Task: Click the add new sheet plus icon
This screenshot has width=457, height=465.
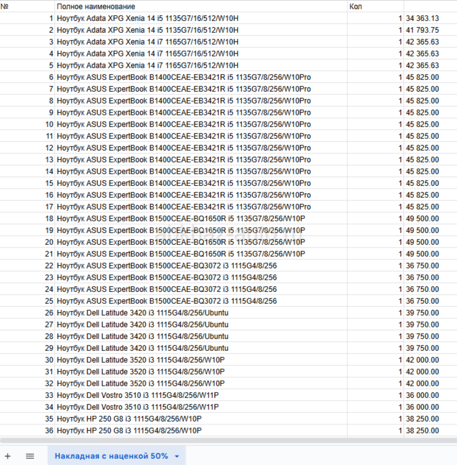Action: tap(8, 456)
